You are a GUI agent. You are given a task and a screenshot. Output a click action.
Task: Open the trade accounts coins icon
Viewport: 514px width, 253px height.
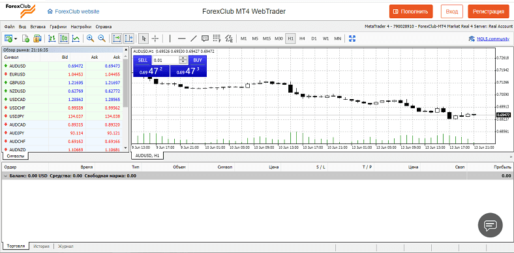(x=37, y=38)
